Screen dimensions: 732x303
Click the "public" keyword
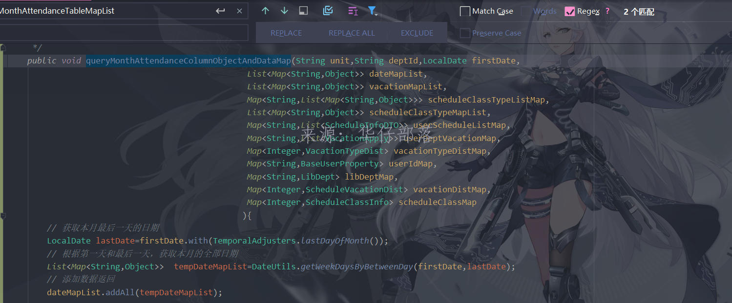click(x=42, y=61)
